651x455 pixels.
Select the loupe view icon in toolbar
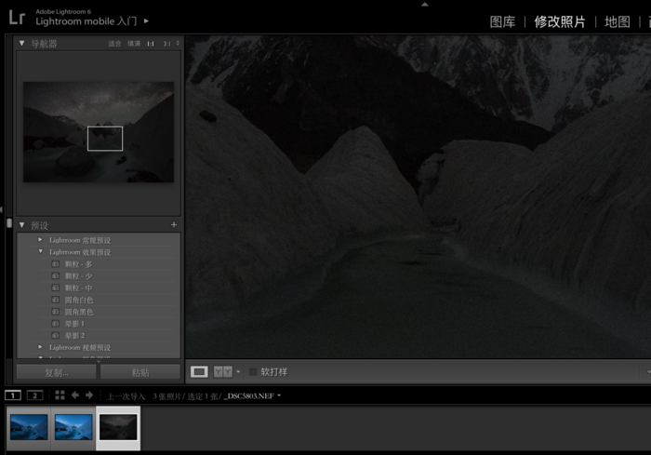199,371
